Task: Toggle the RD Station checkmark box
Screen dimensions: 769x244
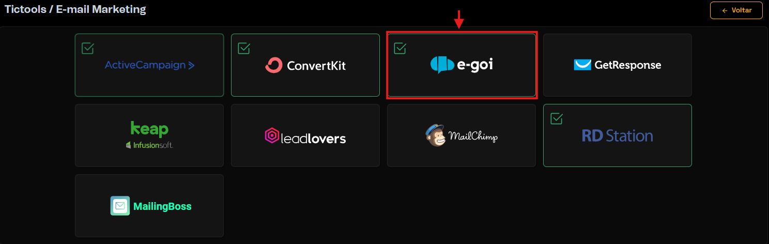Action: pyautogui.click(x=556, y=119)
